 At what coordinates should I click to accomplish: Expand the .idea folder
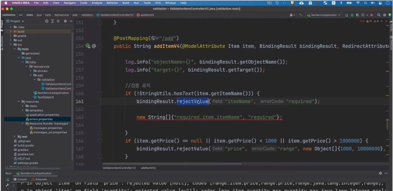pos(11,27)
